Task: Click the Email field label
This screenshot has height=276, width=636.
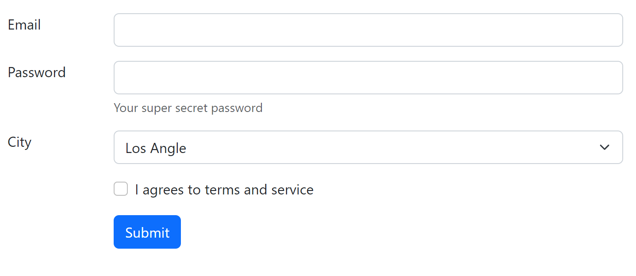Action: tap(24, 25)
